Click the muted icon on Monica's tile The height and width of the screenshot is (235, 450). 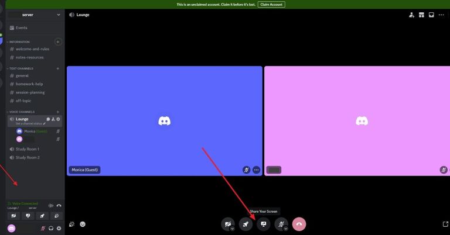click(246, 170)
